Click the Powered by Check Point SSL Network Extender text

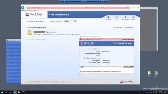(x=37, y=40)
